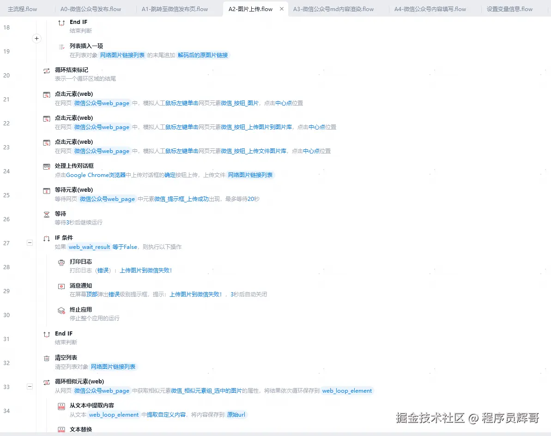This screenshot has width=551, height=436.
Task: Click 上传图片到微信失败! in 消息通知 step
Action: pos(196,295)
